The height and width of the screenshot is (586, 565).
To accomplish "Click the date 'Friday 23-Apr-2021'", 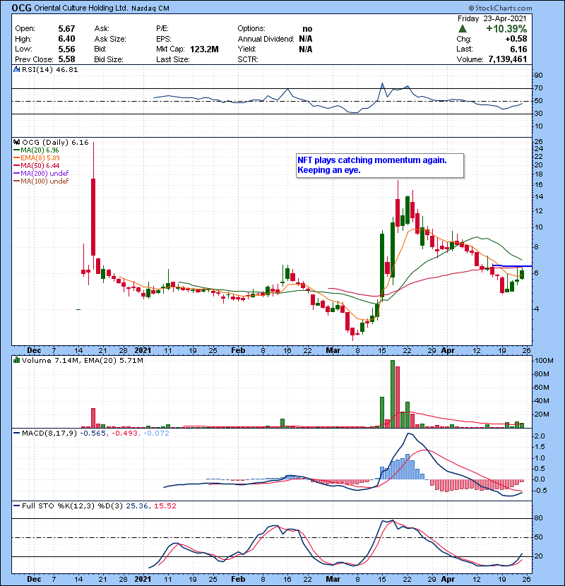I will click(492, 18).
